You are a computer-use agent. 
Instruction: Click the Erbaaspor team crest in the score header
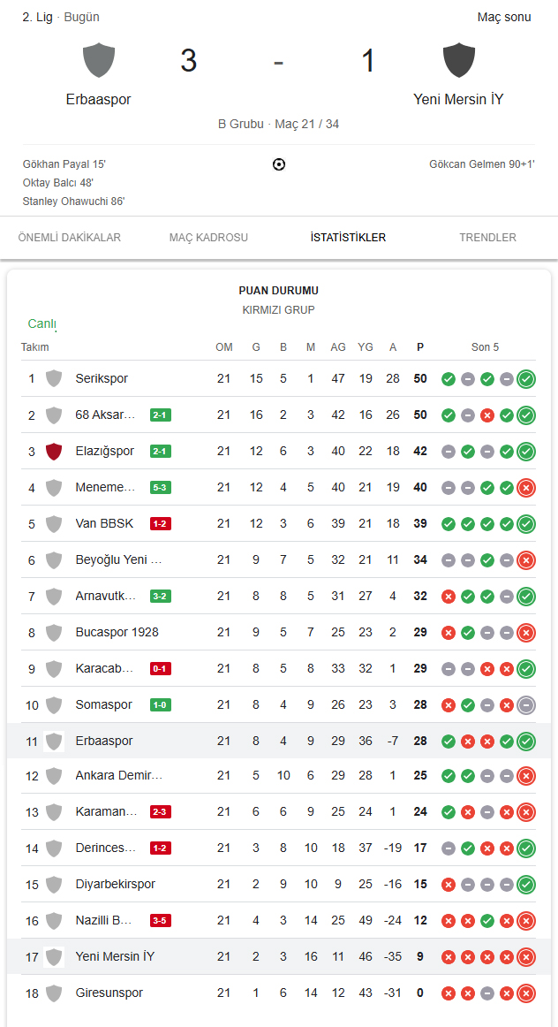coord(99,60)
